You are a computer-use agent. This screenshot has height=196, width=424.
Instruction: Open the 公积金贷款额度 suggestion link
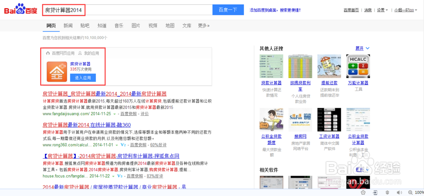pos(271,140)
